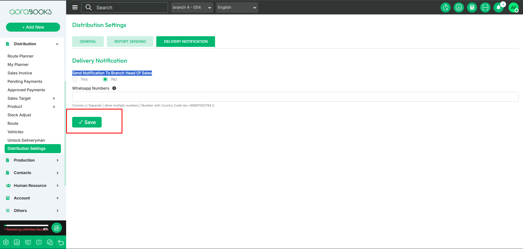Open the scan barcode icon
The height and width of the screenshot is (249, 523).
(485, 8)
